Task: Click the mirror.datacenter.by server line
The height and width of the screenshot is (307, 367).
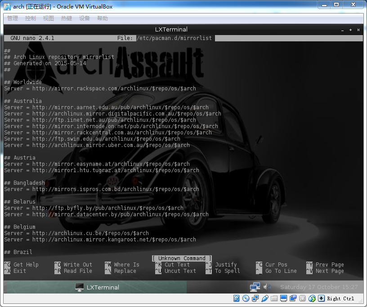Action: pyautogui.click(x=106, y=214)
